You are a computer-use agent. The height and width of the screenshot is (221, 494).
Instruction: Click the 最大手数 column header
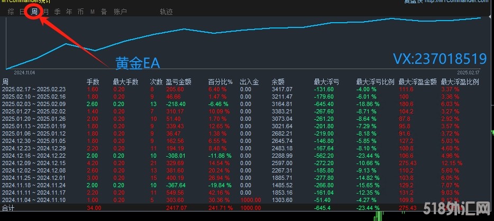[x=126, y=82]
